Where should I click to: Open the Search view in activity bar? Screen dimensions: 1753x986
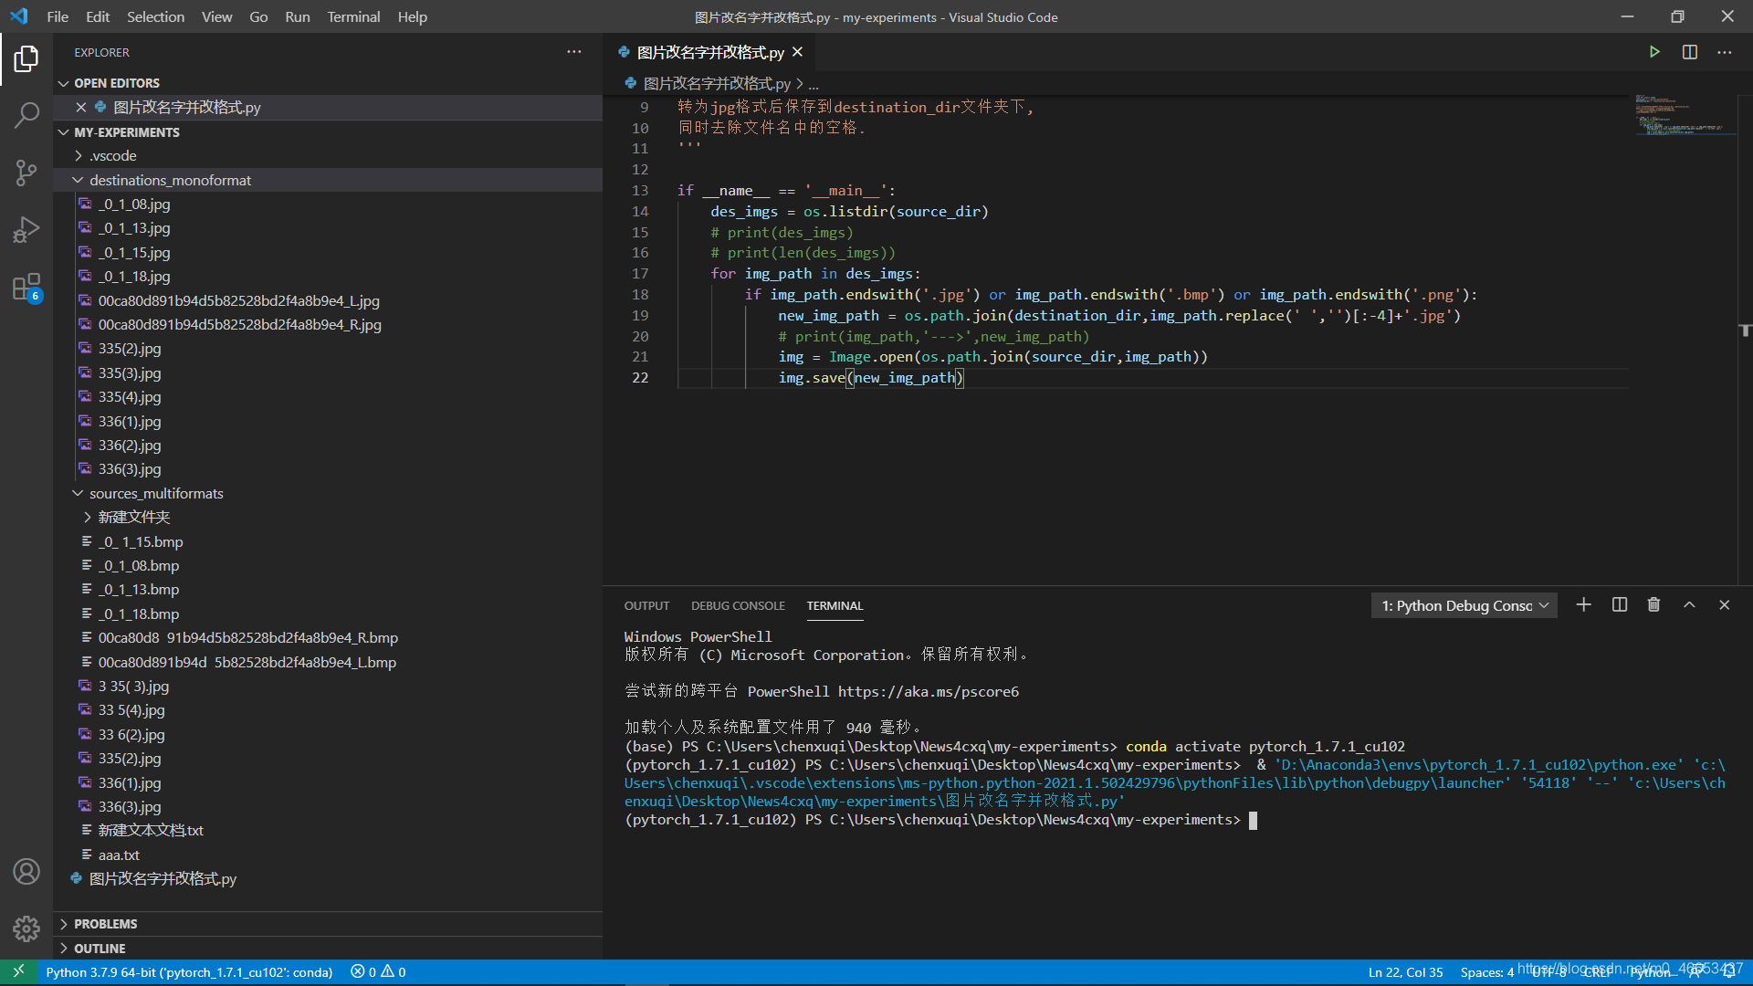coord(26,115)
